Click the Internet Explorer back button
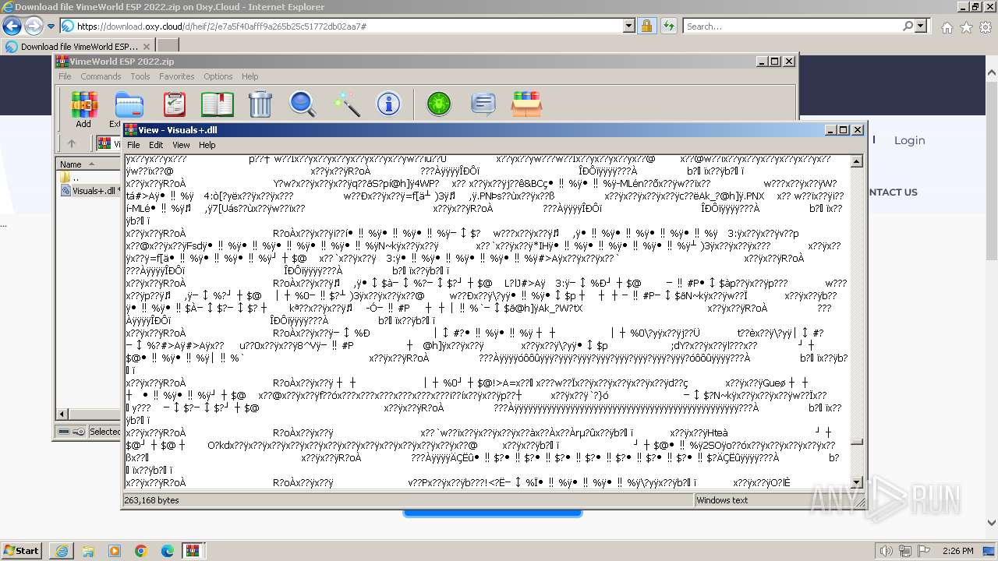Viewport: 998px width, 561px height. (x=12, y=26)
